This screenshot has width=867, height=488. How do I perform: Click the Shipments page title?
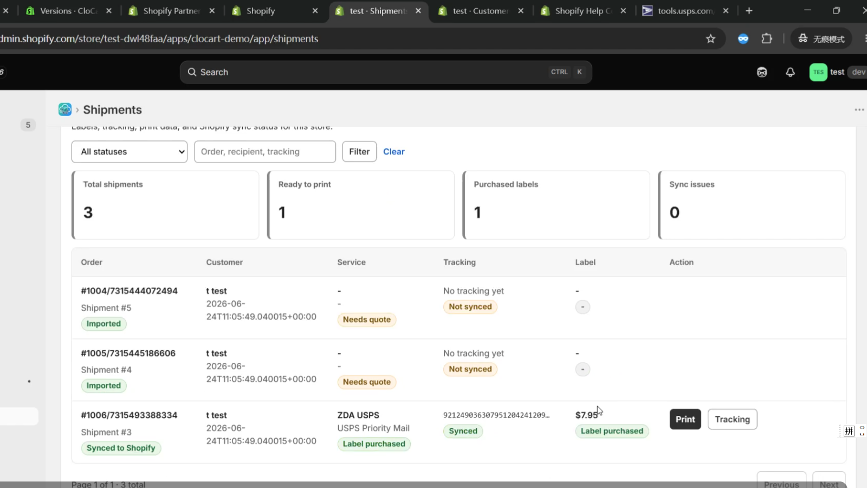click(x=112, y=110)
